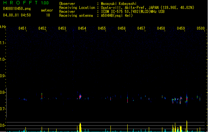The height and width of the screenshot is (132, 208).
Task: Click the 1.1 kHz axis label
Action: 3,43
